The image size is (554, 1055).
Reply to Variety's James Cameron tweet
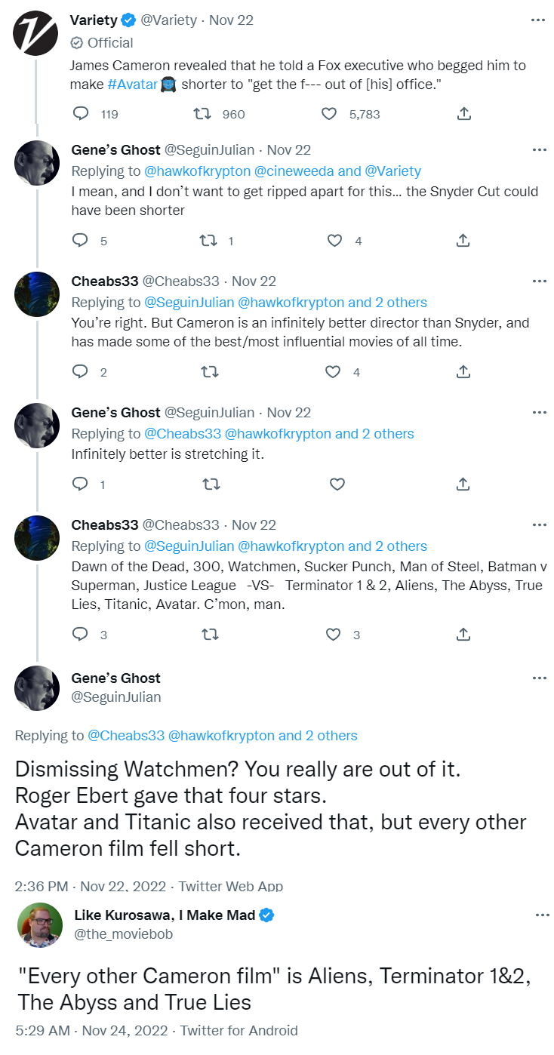point(81,114)
